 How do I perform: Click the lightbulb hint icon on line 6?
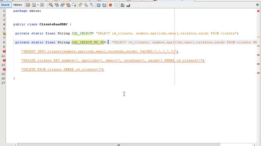point(4,33)
